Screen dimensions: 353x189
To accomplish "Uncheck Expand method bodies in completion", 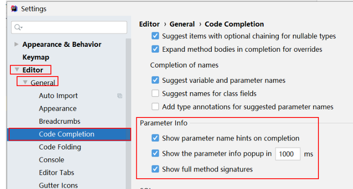I will point(155,49).
